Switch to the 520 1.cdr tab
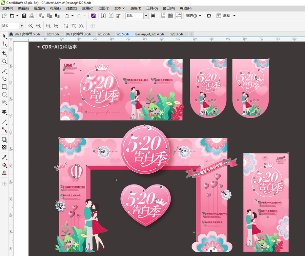Viewport: 305px width, 256px height. (53, 34)
